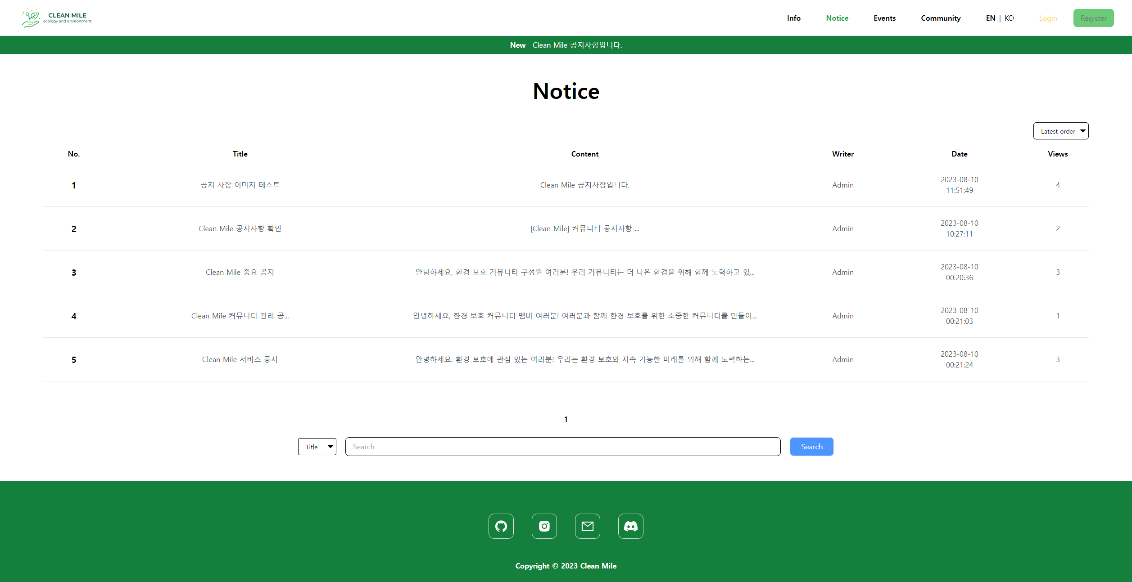Click the Writer column header
Screen dimensions: 1132x582
[843, 154]
